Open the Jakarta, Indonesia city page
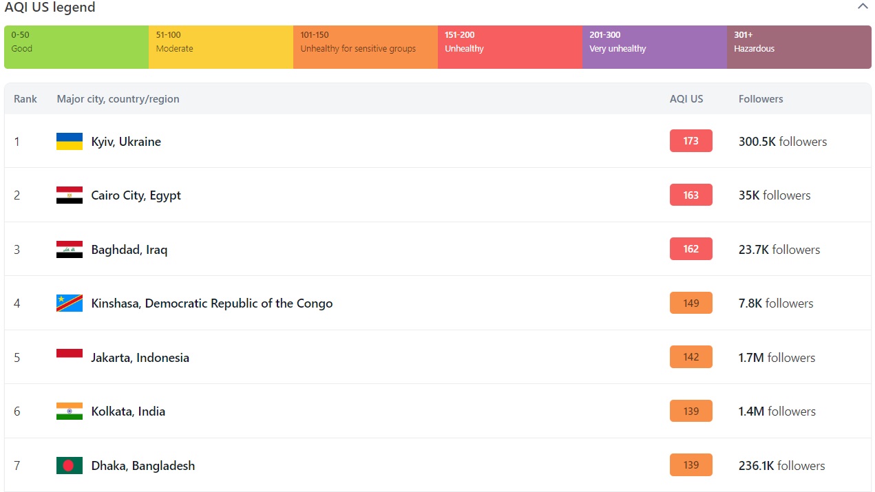 coord(140,358)
